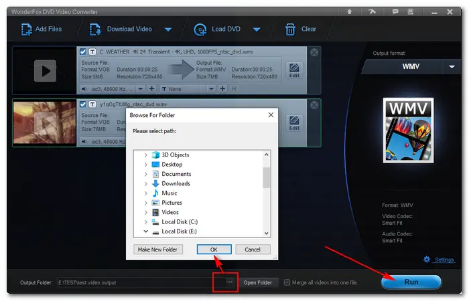Screen dimensions: 469x301
Task: Click the Add Files icon
Action: 26,29
